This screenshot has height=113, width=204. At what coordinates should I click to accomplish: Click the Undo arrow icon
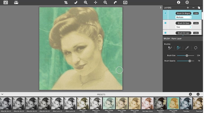coord(76,2)
